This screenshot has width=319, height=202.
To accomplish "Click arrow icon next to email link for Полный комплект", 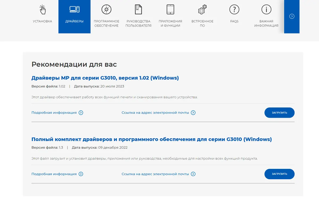I will [193, 174].
